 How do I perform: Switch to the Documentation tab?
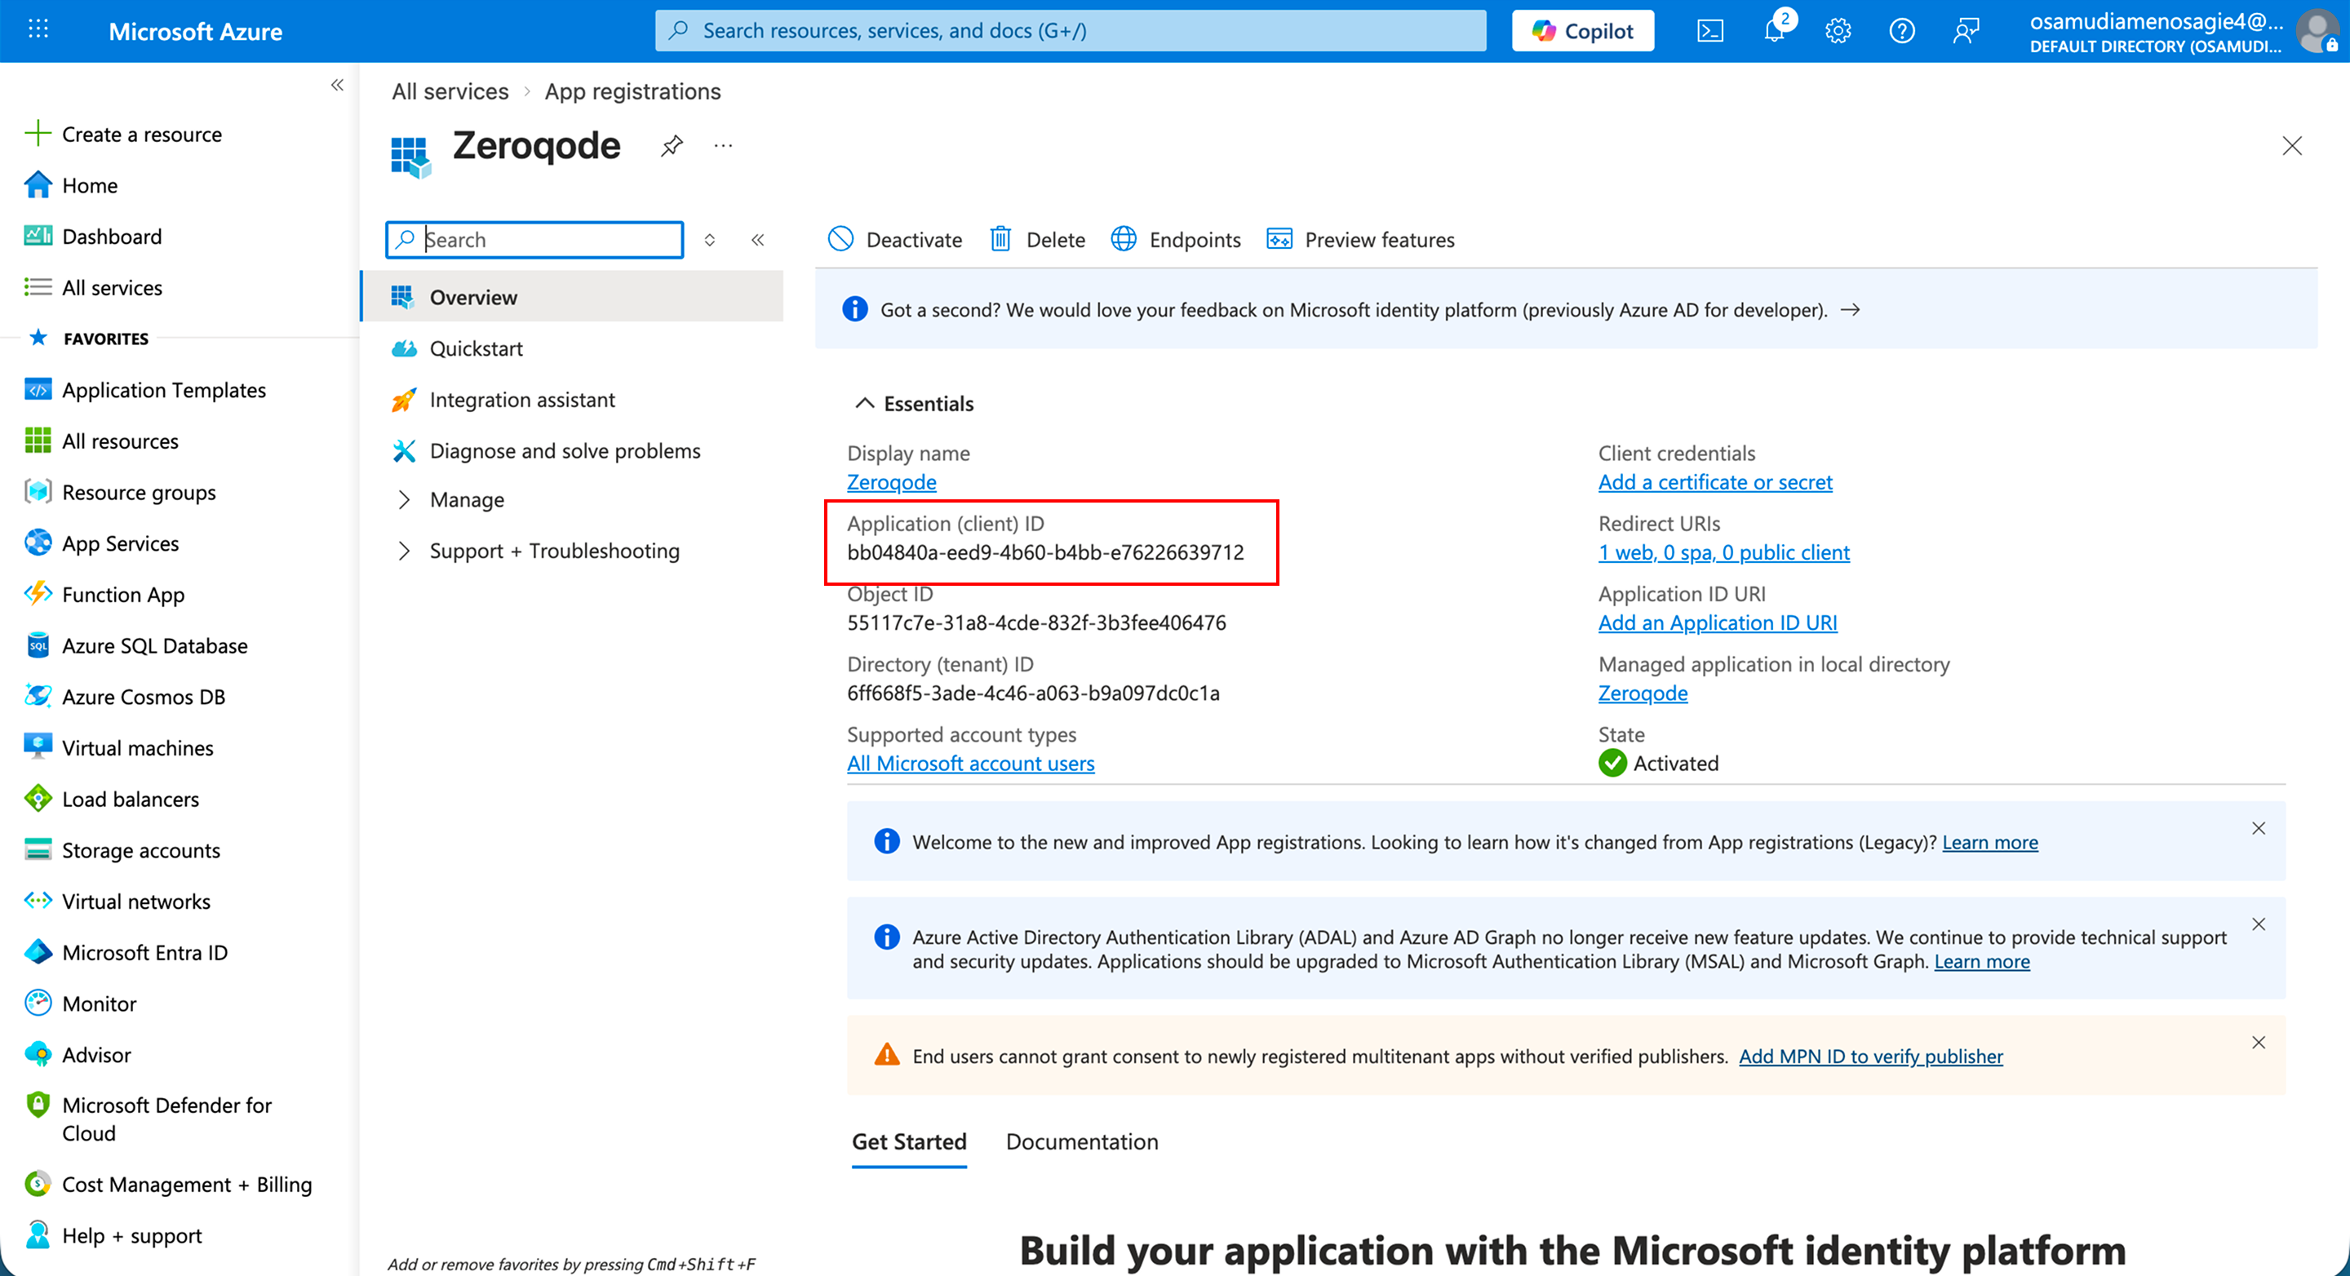tap(1081, 1142)
